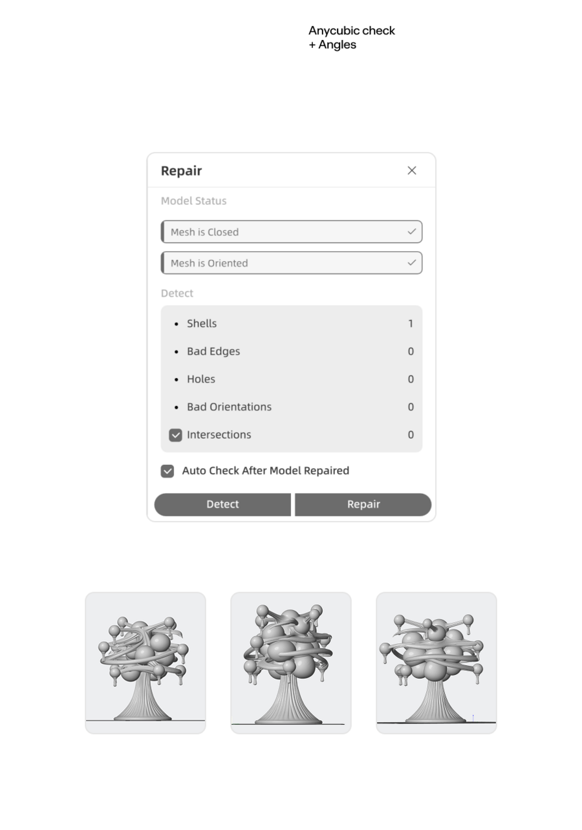Close the Repair dialog
Viewport: 582px width, 830px height.
pos(412,171)
